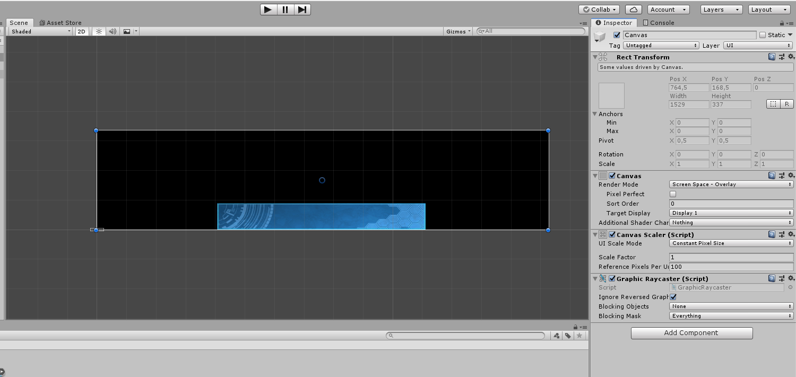
Task: Enable the Pixel Perfect checkbox
Action: coord(672,194)
